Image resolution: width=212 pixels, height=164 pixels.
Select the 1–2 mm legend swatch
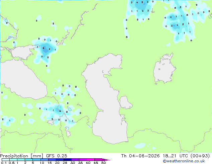[x=21, y=160]
